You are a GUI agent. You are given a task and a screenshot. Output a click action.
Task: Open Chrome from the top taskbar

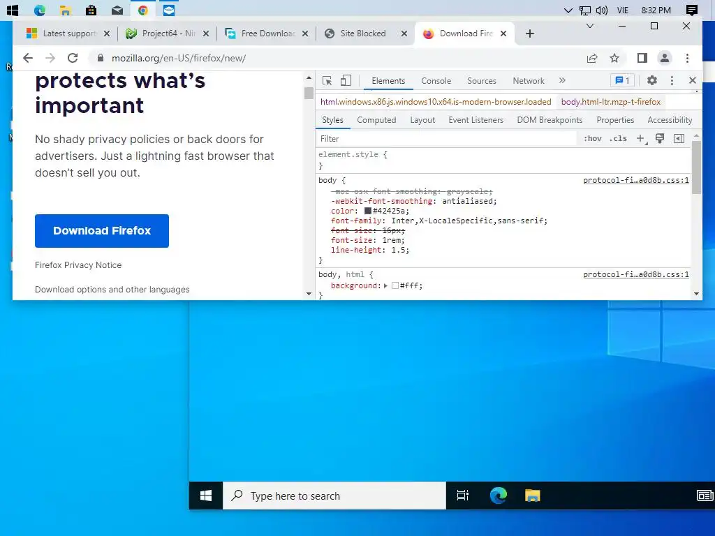(142, 10)
